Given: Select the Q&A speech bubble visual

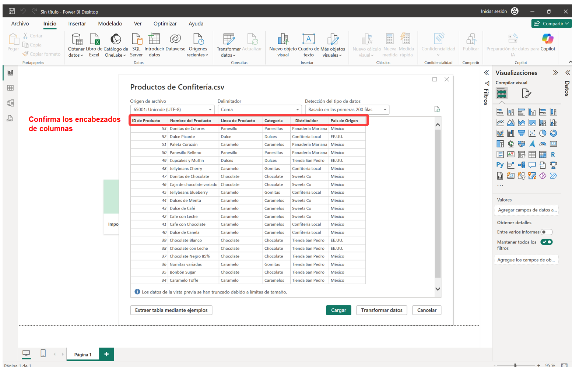Looking at the screenshot, I should (532, 165).
